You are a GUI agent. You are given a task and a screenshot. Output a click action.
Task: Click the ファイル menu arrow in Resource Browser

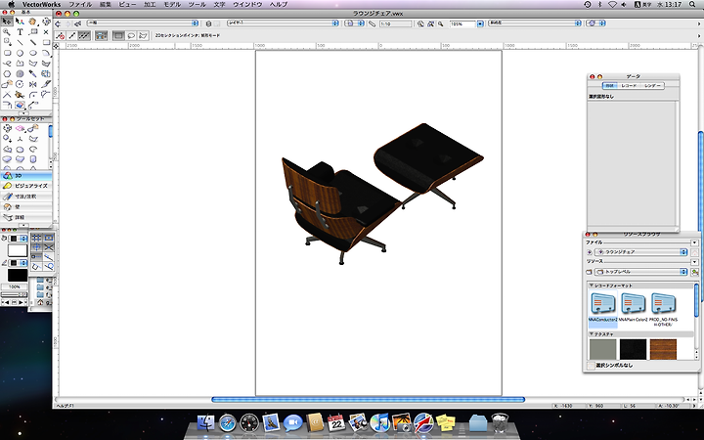coord(694,242)
